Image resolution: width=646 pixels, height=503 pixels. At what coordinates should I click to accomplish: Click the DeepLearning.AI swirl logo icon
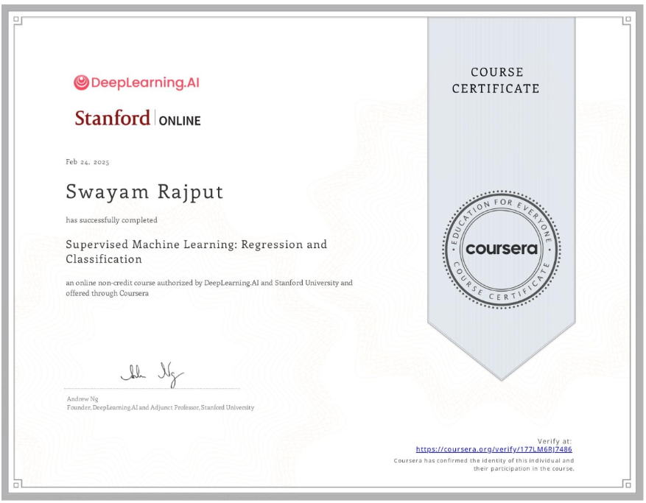coord(82,82)
